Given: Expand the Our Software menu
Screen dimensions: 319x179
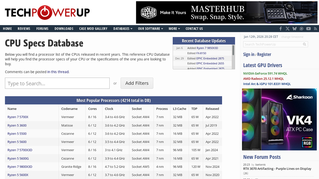Looking at the screenshot, I should pos(151,29).
